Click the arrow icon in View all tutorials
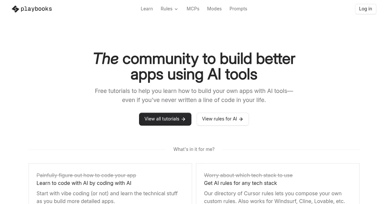The image size is (388, 204). point(183,119)
